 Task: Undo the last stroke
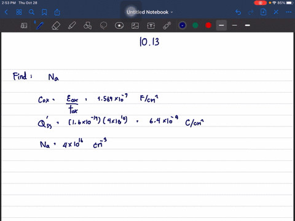click(x=238, y=12)
